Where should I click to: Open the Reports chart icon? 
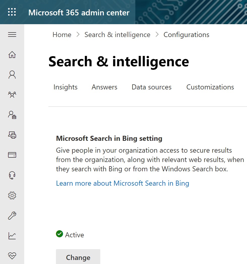12,236
